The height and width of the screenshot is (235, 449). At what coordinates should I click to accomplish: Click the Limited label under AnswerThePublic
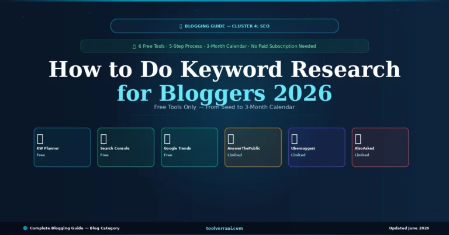234,155
